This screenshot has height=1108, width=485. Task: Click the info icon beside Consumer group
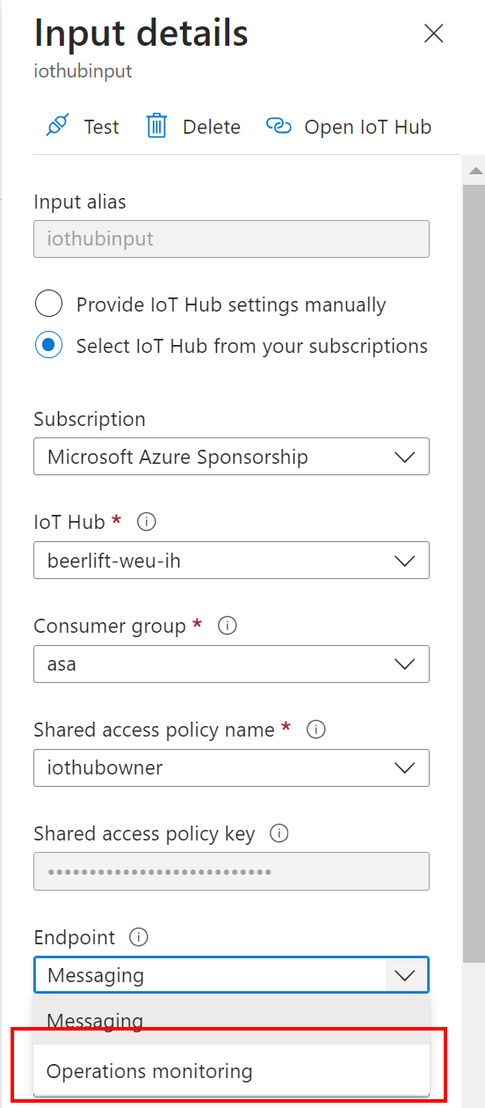click(x=227, y=626)
